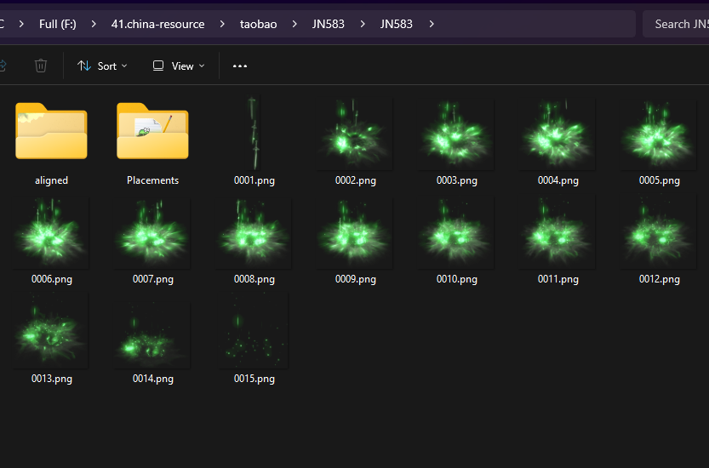Click the 0009.png file thumbnail
The width and height of the screenshot is (709, 468).
[x=355, y=232]
